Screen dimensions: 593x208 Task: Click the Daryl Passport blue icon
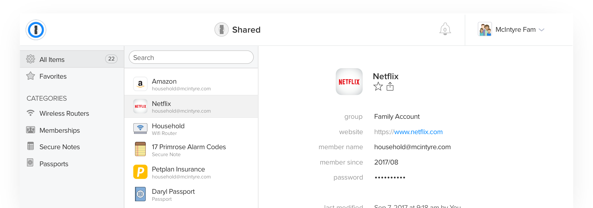point(140,194)
